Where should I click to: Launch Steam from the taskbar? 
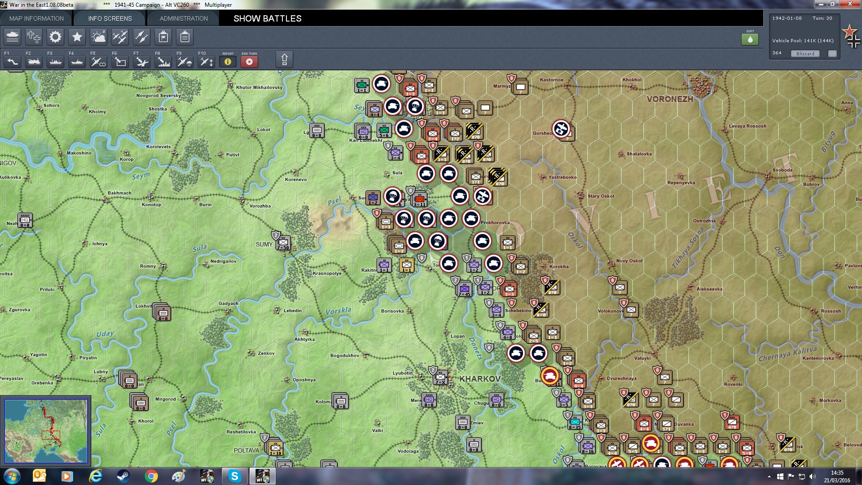coord(123,476)
